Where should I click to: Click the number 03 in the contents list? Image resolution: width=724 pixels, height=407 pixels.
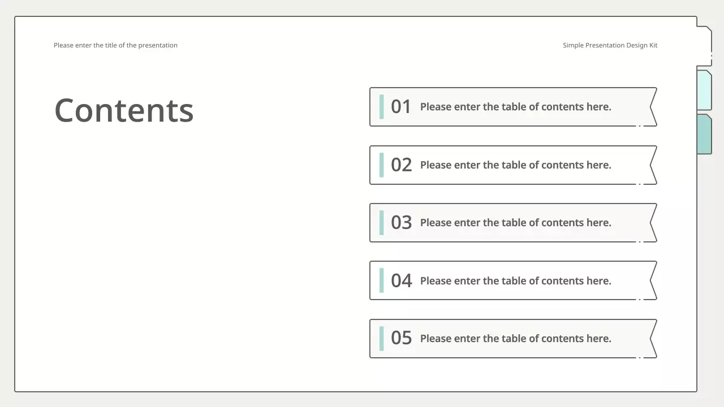click(x=401, y=223)
